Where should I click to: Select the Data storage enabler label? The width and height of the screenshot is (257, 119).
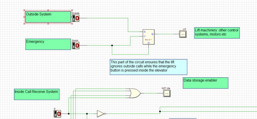(206, 83)
